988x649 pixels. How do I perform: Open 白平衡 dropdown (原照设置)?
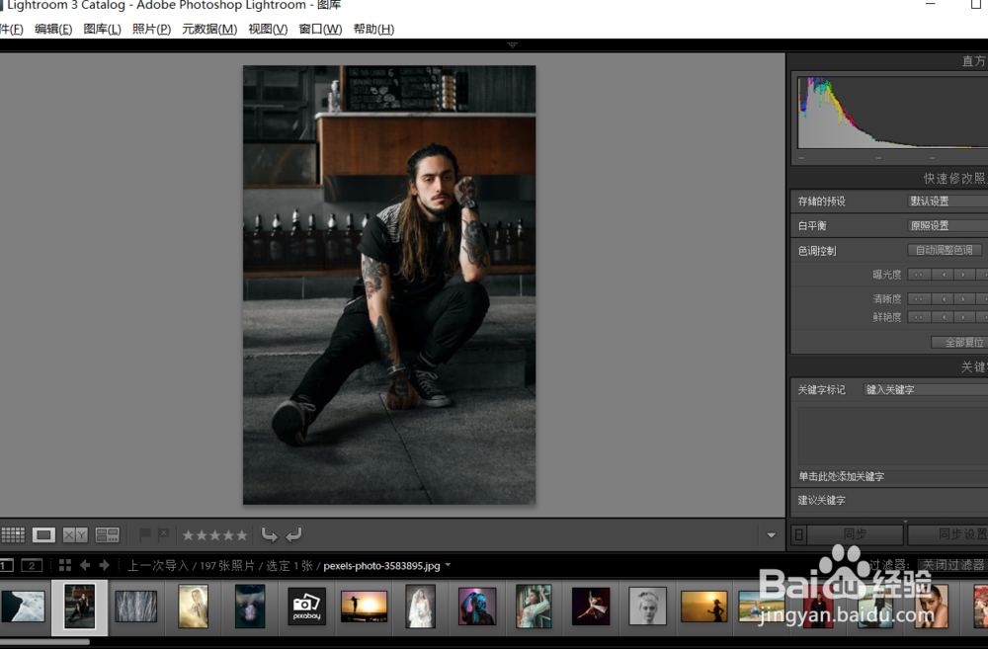947,225
